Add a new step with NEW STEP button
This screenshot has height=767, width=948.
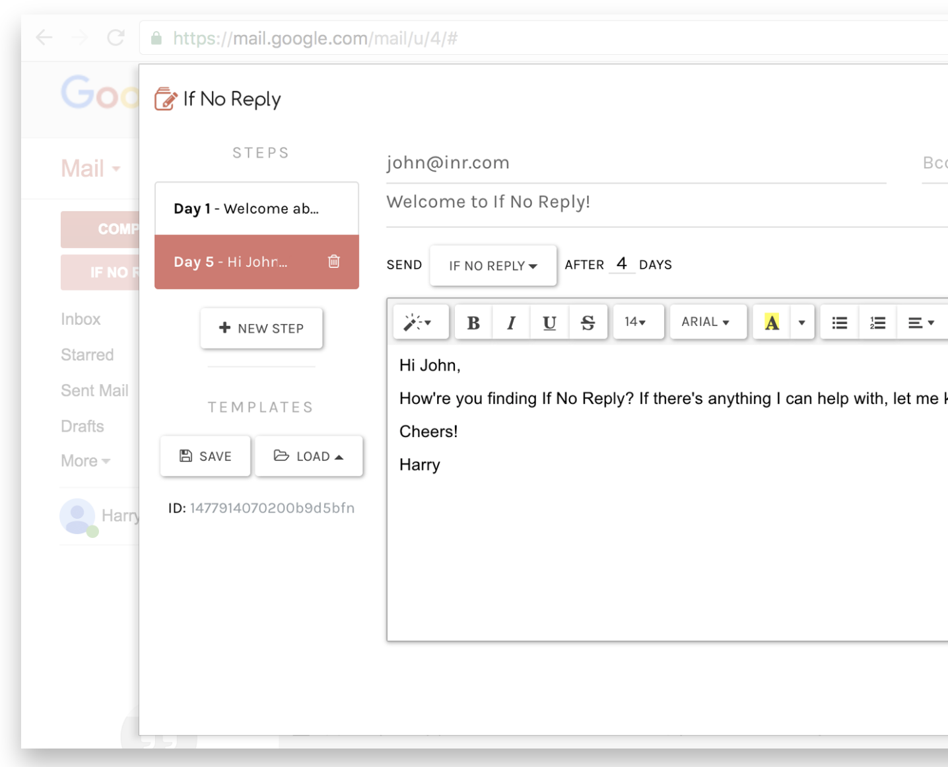click(261, 328)
